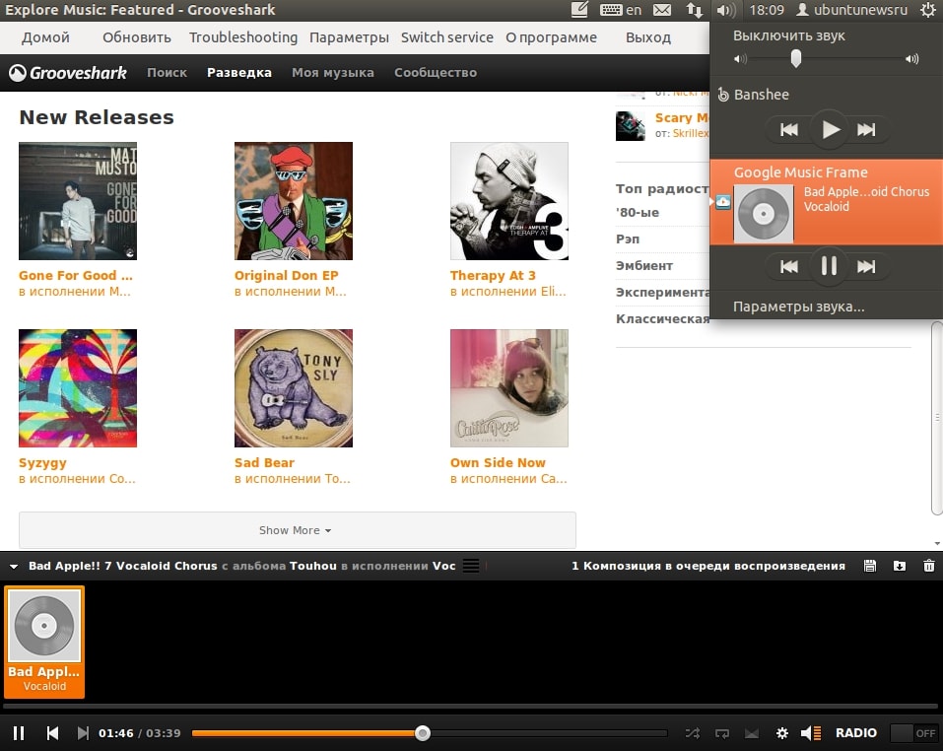Click the Grooveshark previous song button

pyautogui.click(x=52, y=733)
